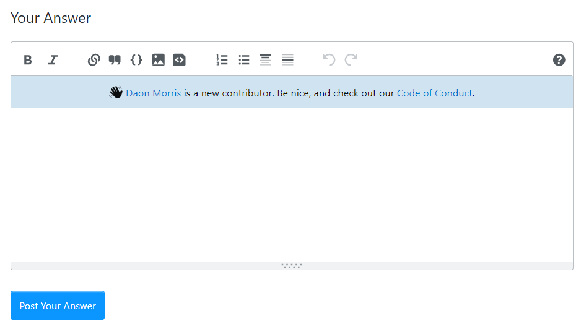Create a bulleted list

(x=244, y=60)
